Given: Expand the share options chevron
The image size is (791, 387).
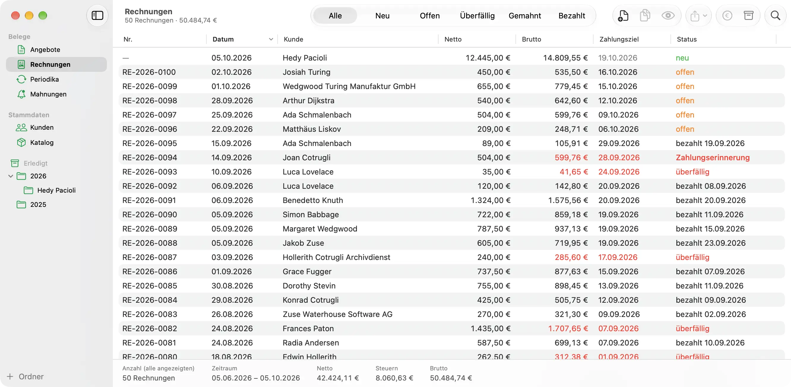Looking at the screenshot, I should pyautogui.click(x=705, y=16).
